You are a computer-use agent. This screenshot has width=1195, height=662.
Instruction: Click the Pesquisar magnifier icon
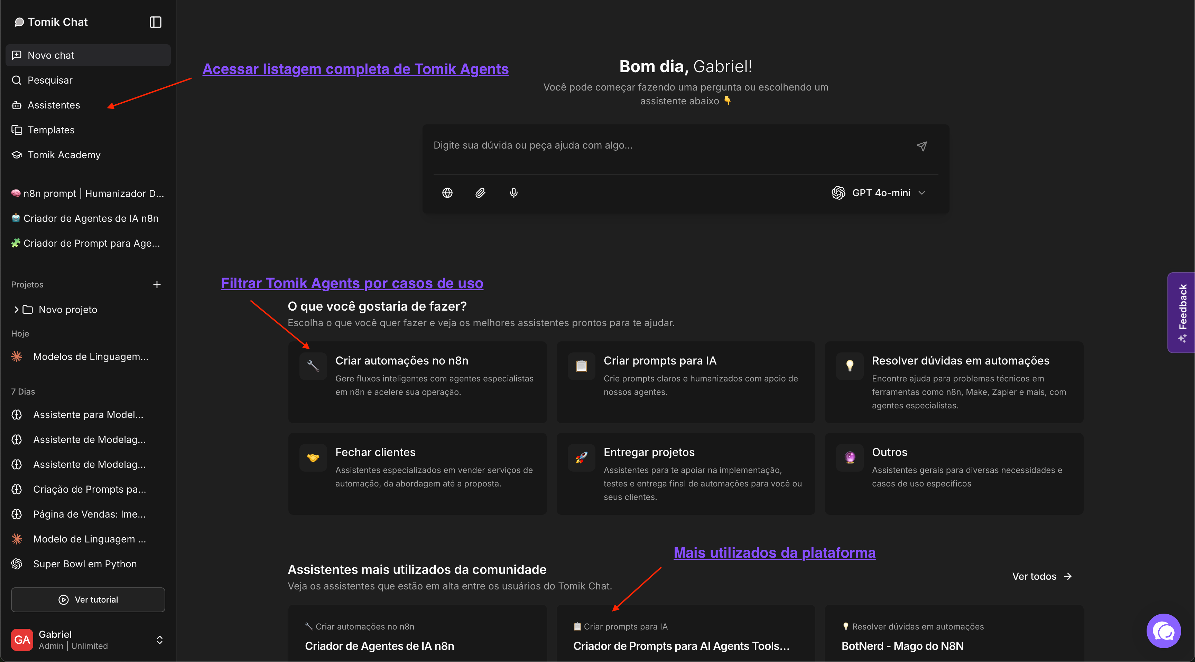tap(17, 80)
